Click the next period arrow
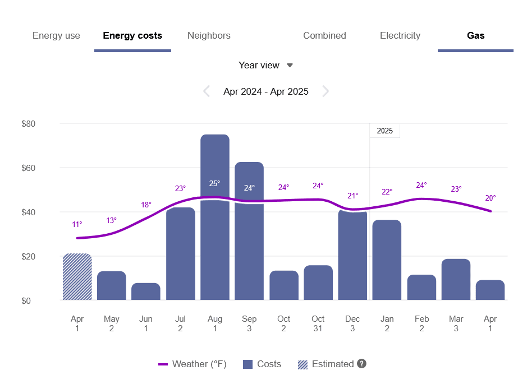 click(x=326, y=91)
